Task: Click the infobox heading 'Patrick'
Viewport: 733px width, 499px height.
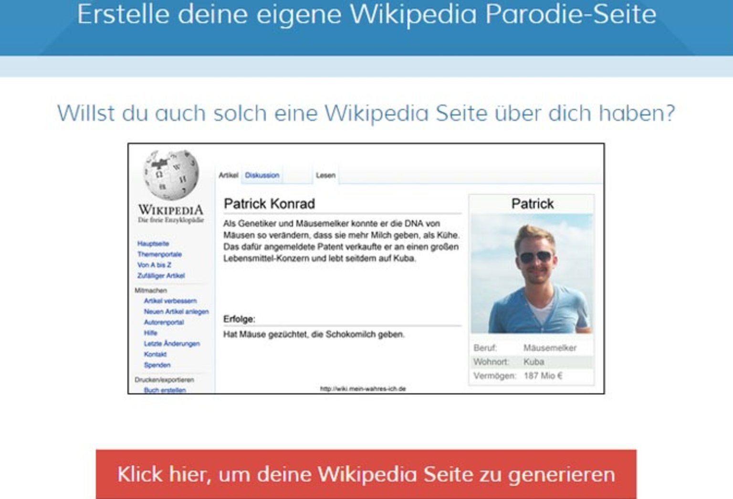Action: (x=532, y=204)
